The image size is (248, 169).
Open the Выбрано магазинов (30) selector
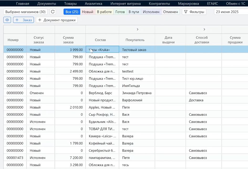click(x=25, y=12)
